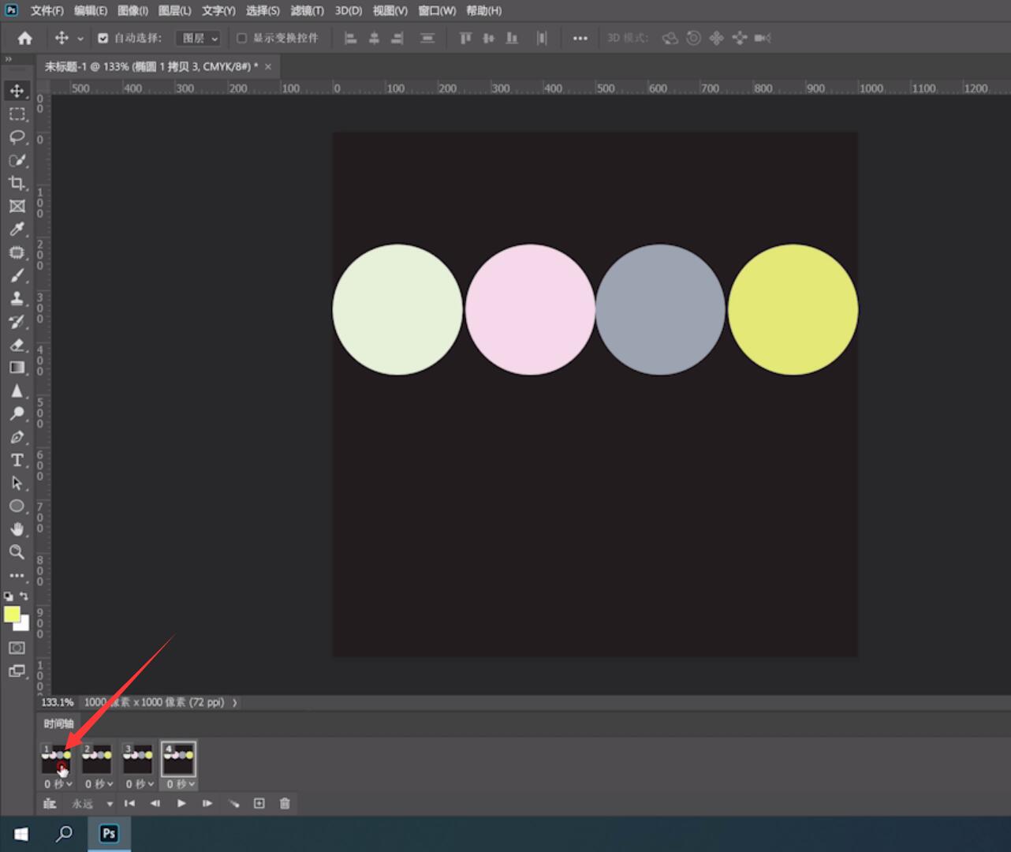Image resolution: width=1011 pixels, height=852 pixels.
Task: Open the 图层 auto-select dropdown
Action: [199, 38]
